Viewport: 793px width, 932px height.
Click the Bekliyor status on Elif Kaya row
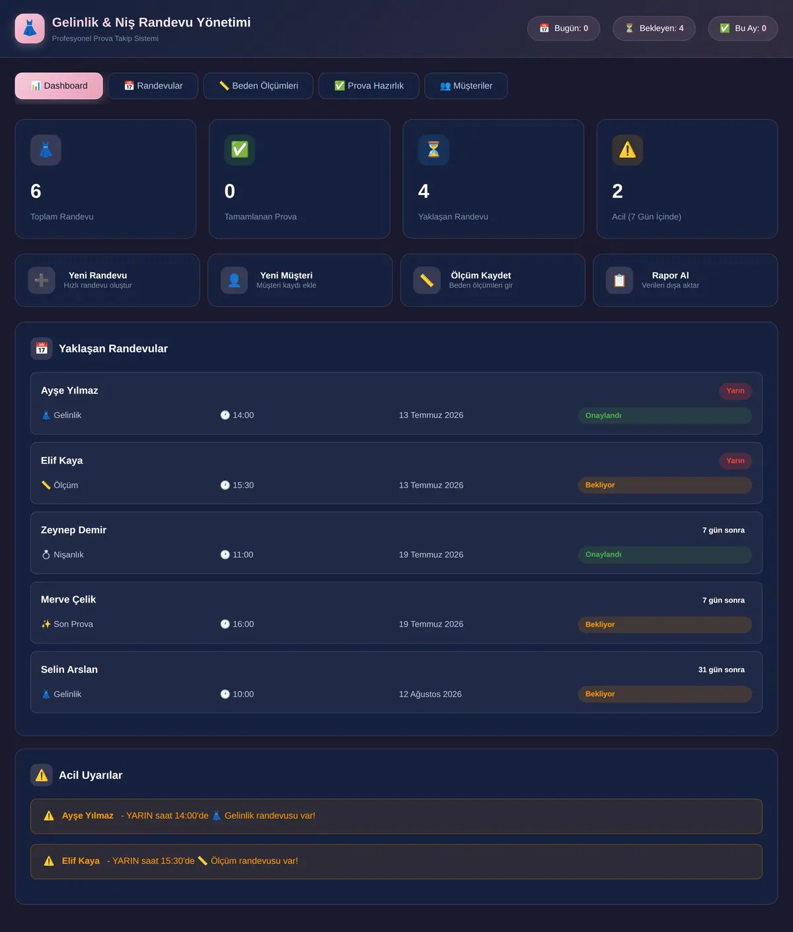[x=665, y=485]
